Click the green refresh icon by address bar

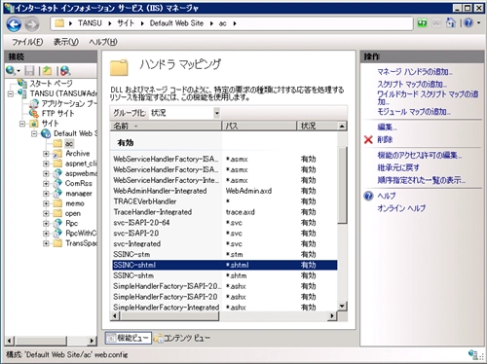[422, 23]
